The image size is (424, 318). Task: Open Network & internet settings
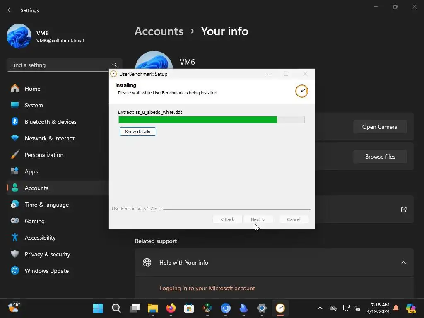coord(57,138)
